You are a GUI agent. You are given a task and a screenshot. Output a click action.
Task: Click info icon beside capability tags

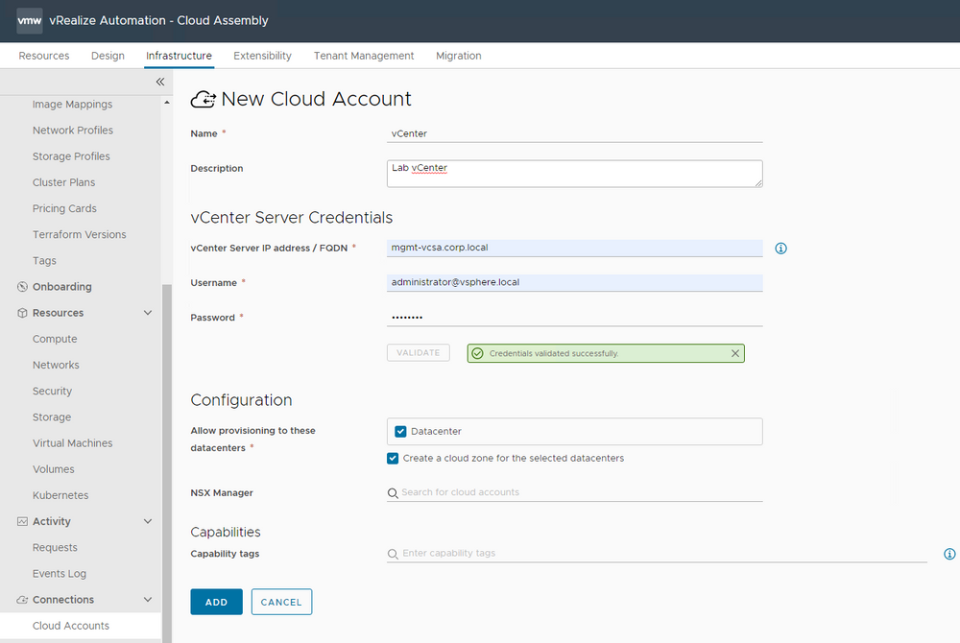[949, 554]
